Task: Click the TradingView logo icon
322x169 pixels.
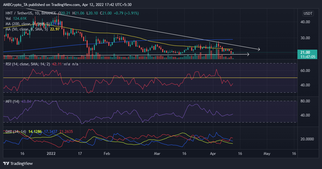Action: pos(6,163)
